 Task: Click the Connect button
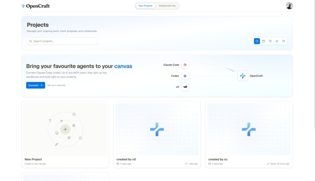[36, 85]
